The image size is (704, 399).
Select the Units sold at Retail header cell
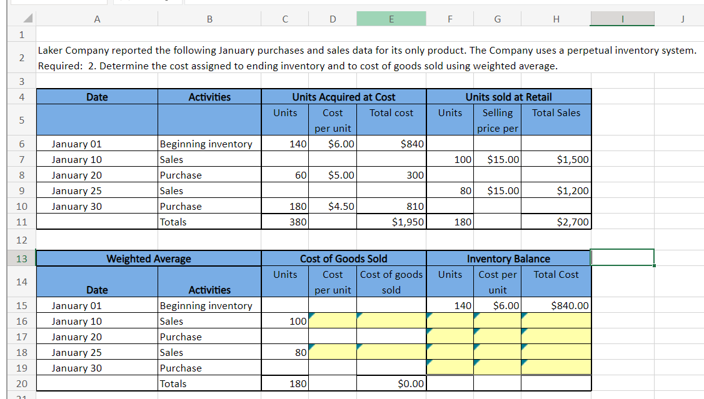tap(508, 97)
